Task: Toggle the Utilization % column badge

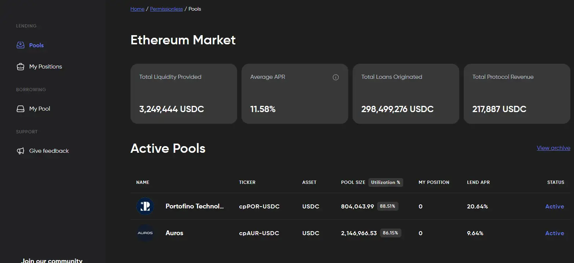Action: point(385,182)
